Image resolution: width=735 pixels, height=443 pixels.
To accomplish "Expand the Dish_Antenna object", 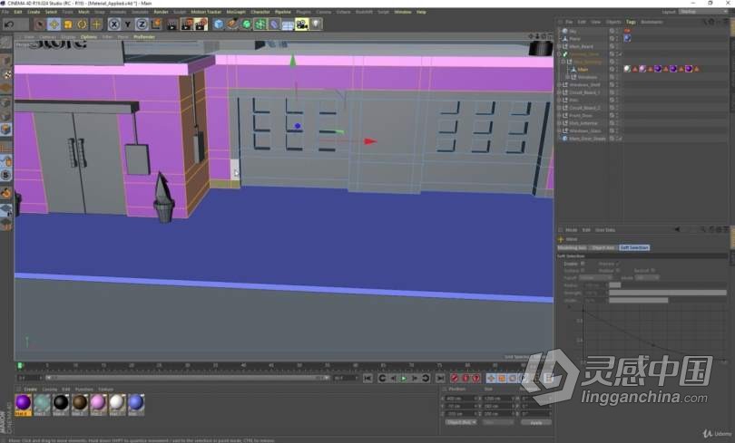I will point(559,123).
